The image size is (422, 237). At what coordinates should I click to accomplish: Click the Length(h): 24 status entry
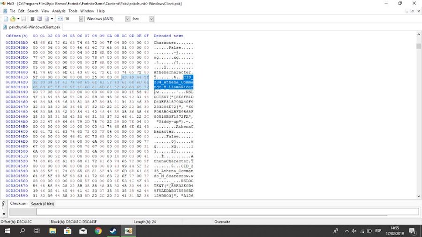(x=145, y=222)
